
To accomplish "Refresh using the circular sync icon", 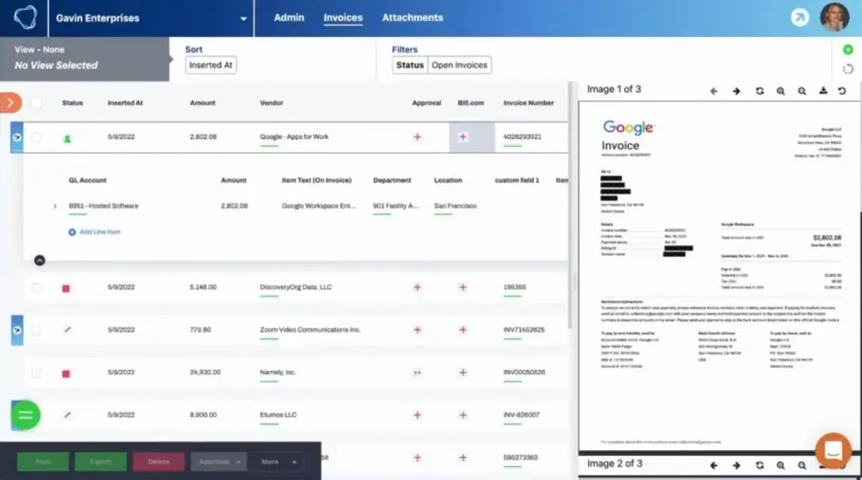I will coord(848,69).
